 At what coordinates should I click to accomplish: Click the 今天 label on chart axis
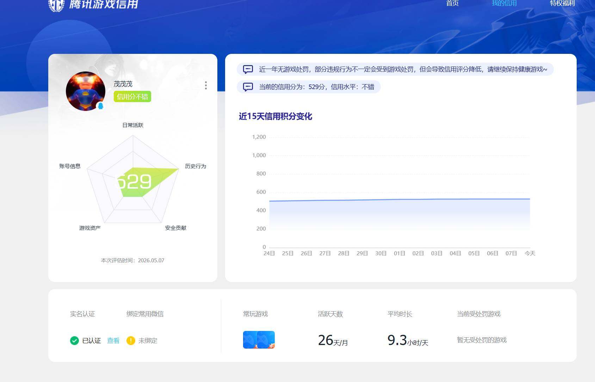530,253
